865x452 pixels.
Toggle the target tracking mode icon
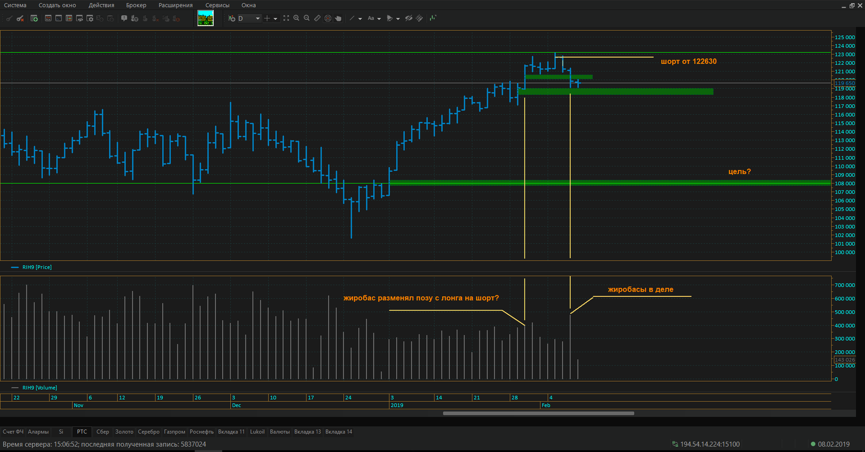point(328,18)
